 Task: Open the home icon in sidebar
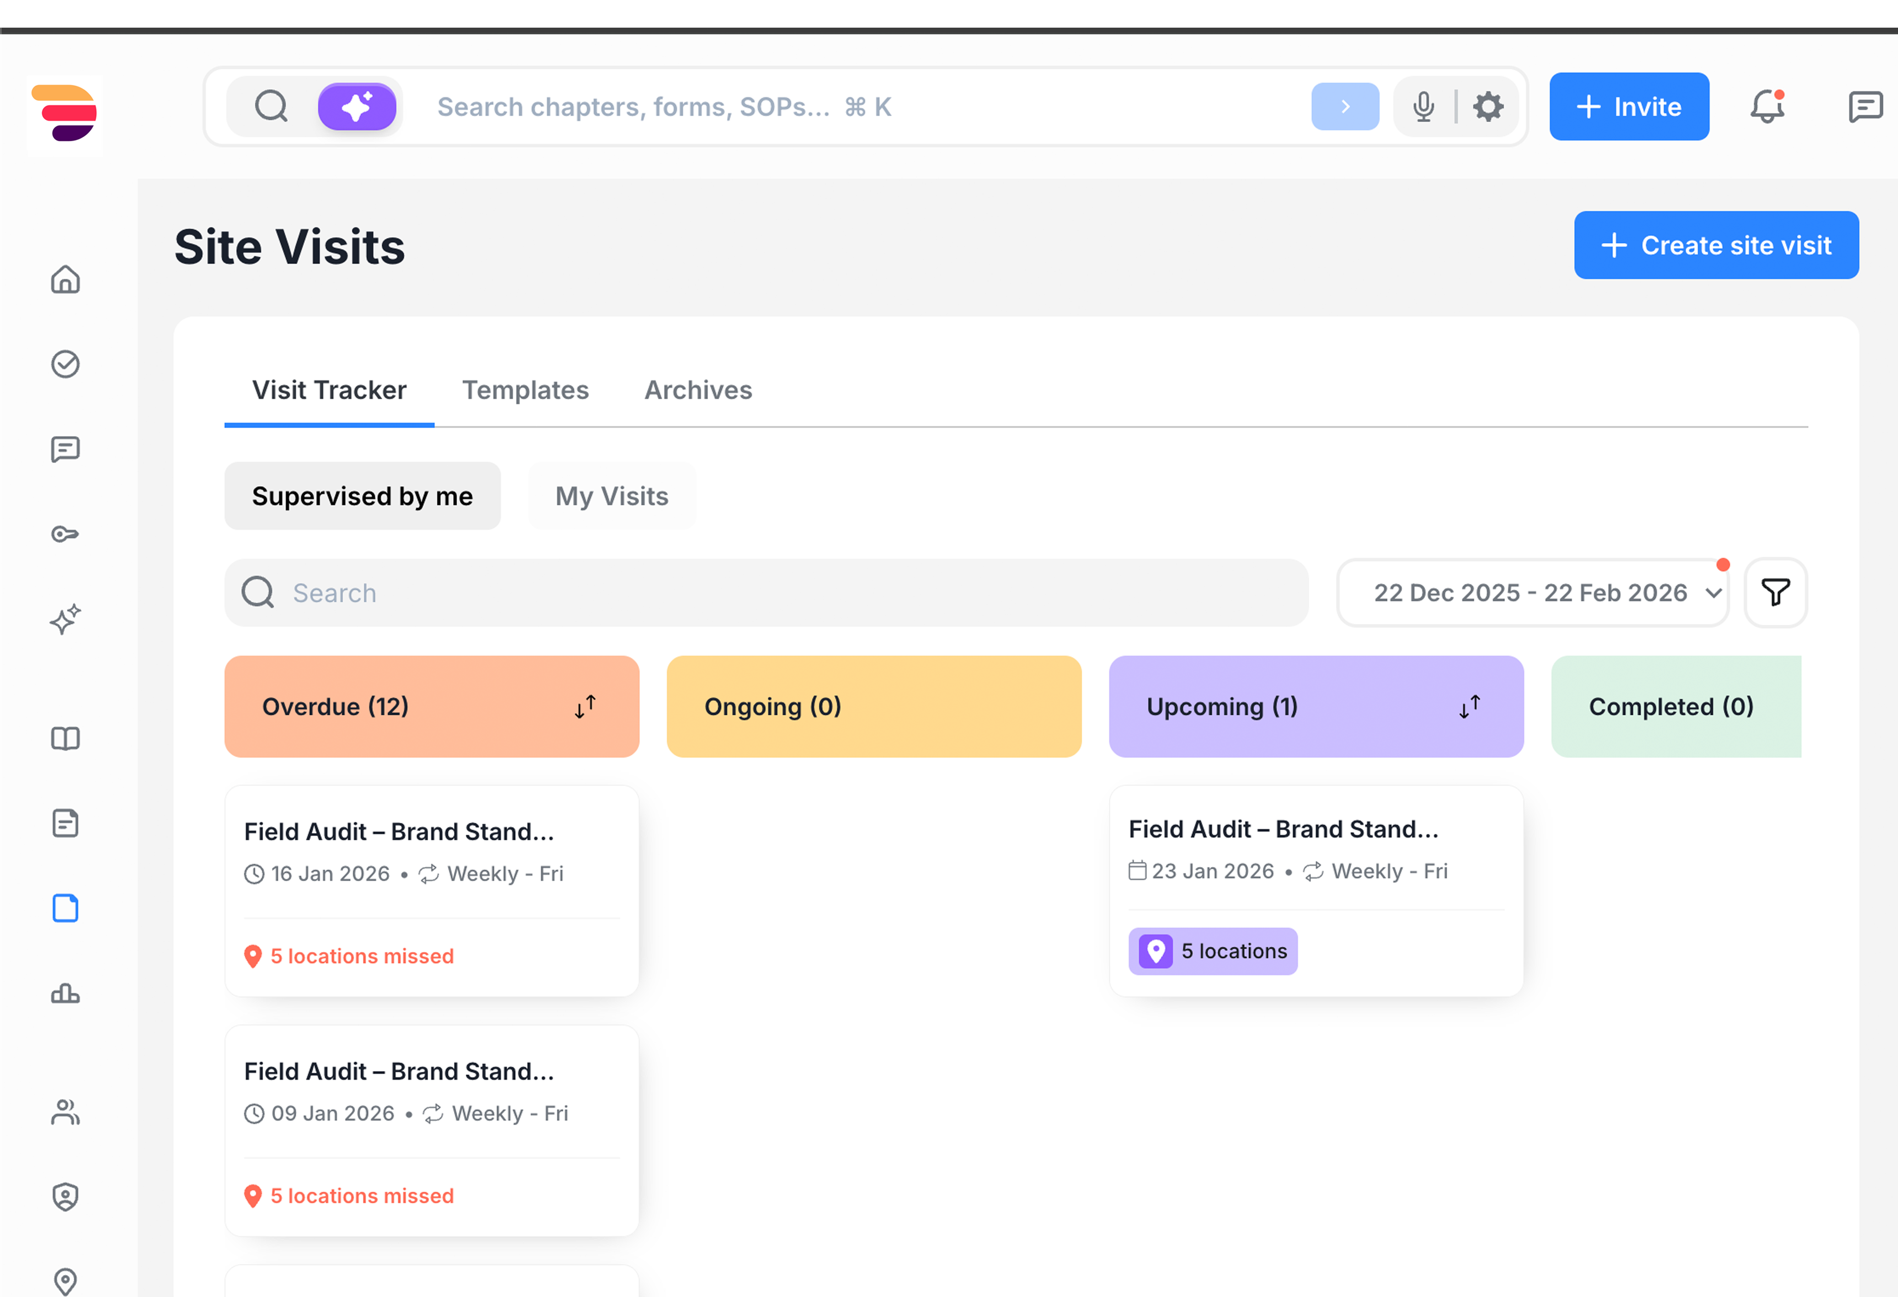pyautogui.click(x=65, y=280)
